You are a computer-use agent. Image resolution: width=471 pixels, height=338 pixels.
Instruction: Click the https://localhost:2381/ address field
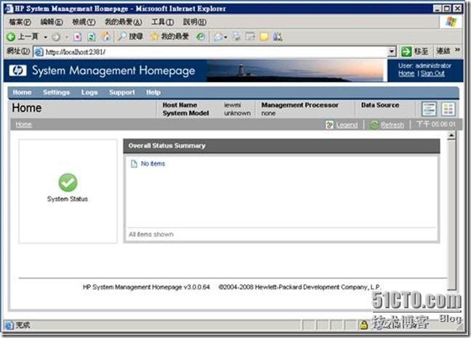[216, 51]
